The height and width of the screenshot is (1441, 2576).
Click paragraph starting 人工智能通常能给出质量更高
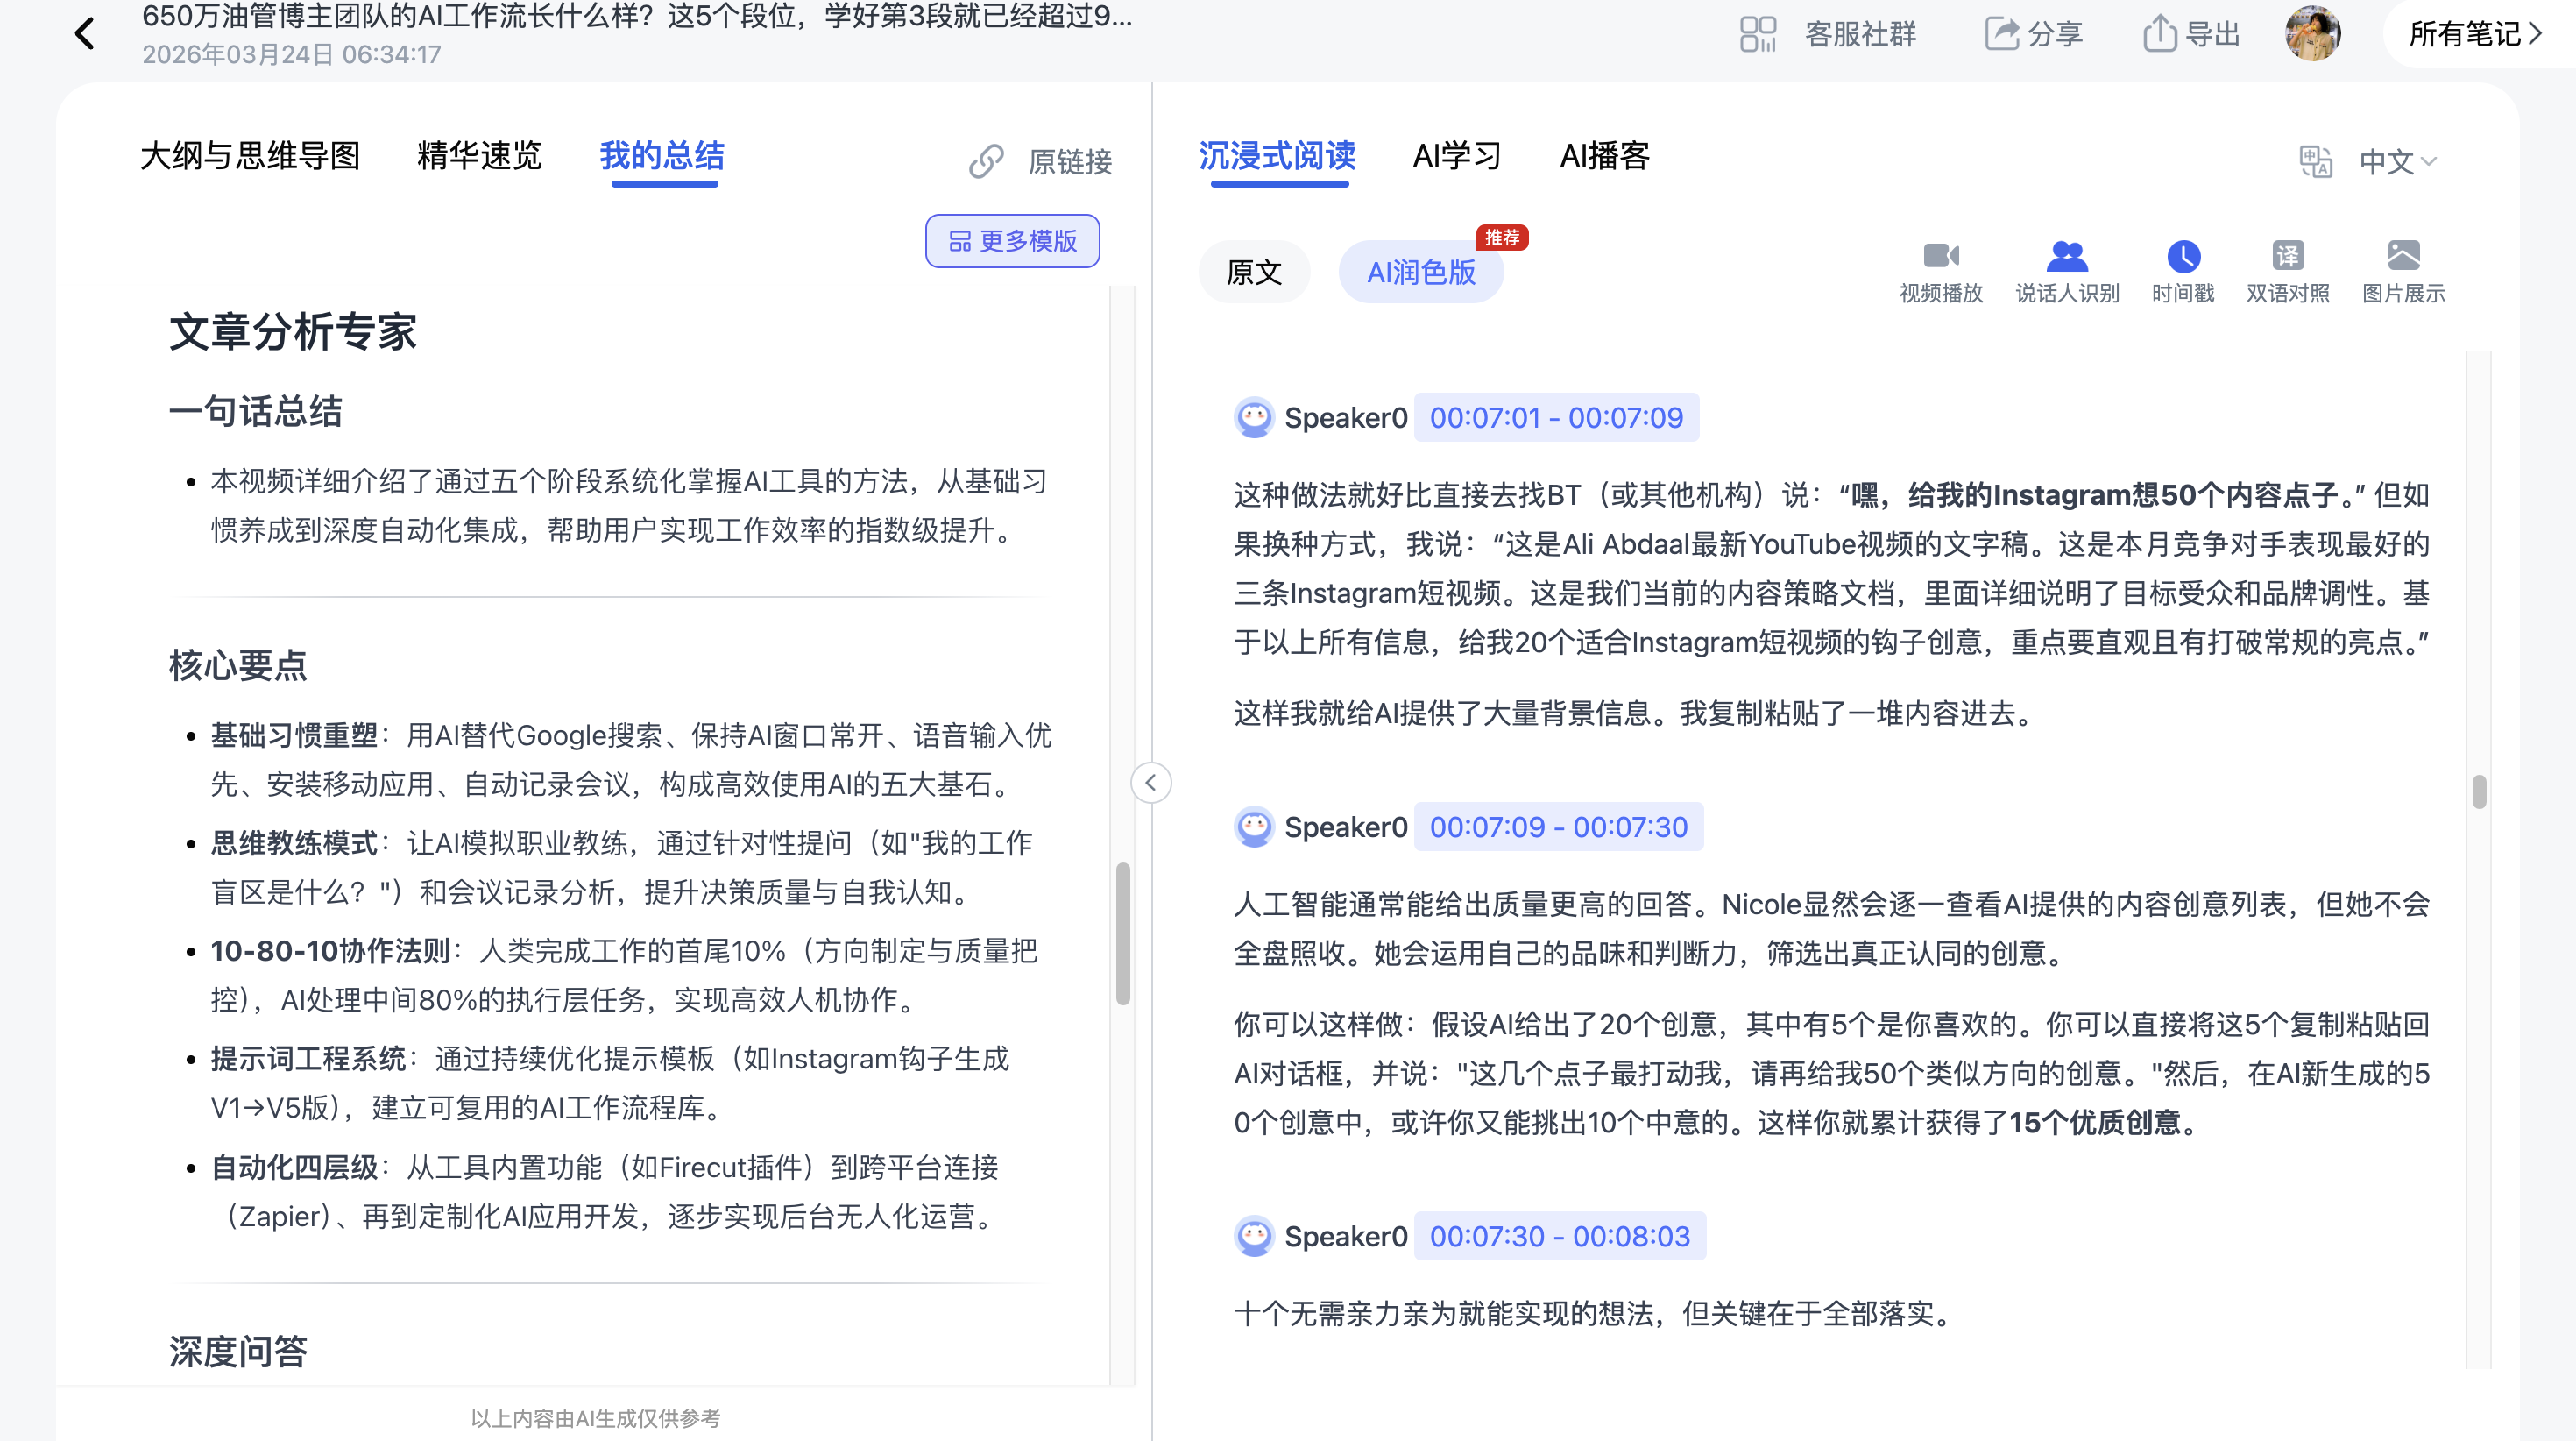coord(1831,927)
